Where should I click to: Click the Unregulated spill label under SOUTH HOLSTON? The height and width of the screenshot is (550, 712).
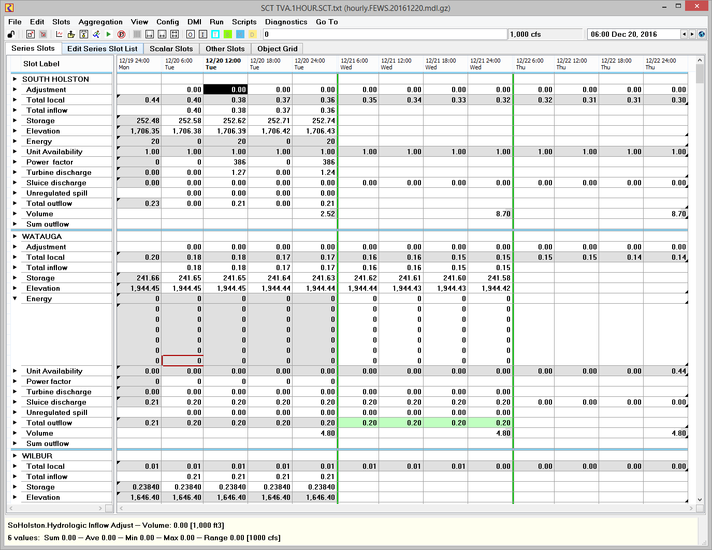[x=57, y=193]
